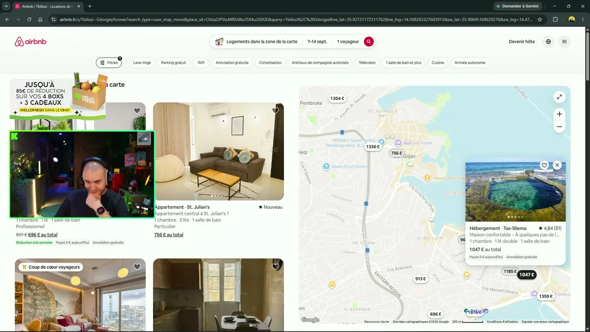Edit the Logements dans la zone de la carte field
The image size is (590, 332).
pyautogui.click(x=256, y=41)
